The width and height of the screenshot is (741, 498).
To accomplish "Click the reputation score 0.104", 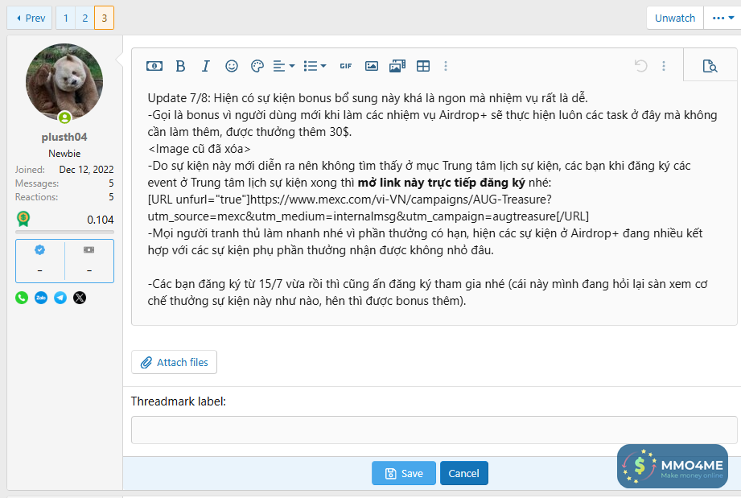I will (101, 220).
